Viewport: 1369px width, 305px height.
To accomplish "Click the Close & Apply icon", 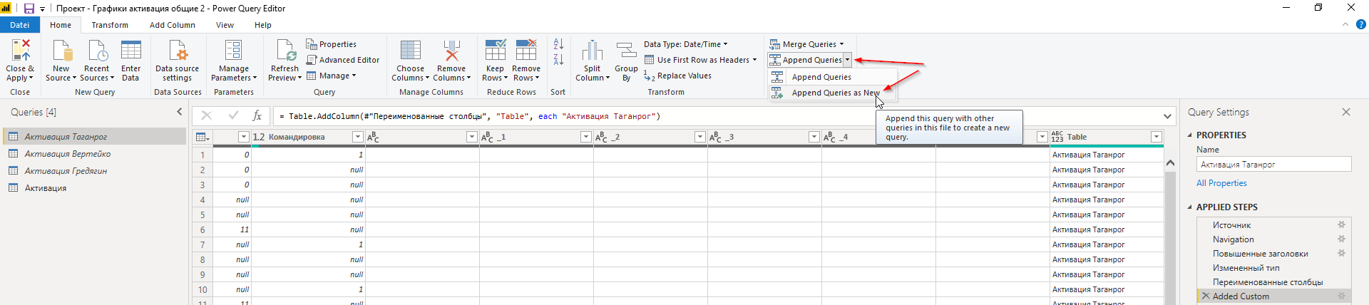I will (x=20, y=50).
